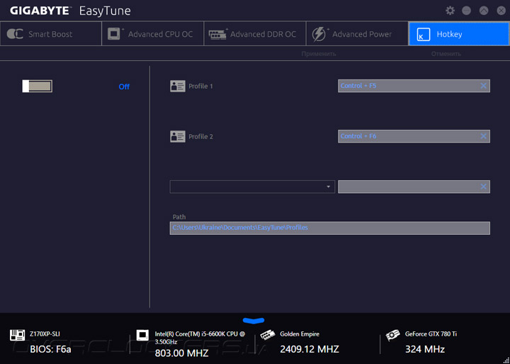Click the Применить apply button
Viewport: 510px width, 364px height.
coord(319,54)
